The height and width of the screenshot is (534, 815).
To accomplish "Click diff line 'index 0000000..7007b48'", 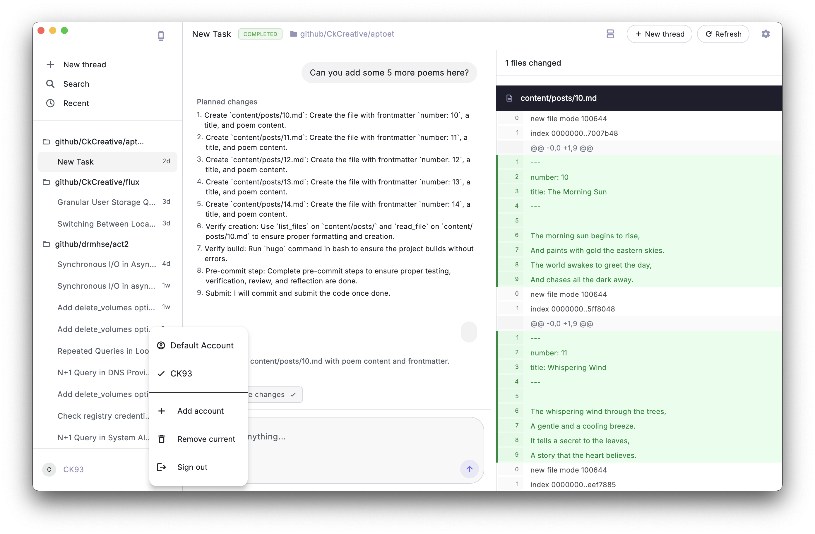I will click(574, 133).
